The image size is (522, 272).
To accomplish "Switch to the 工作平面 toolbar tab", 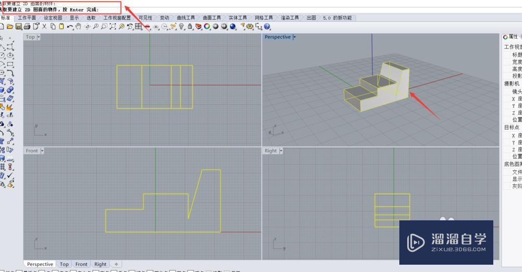I will click(27, 18).
